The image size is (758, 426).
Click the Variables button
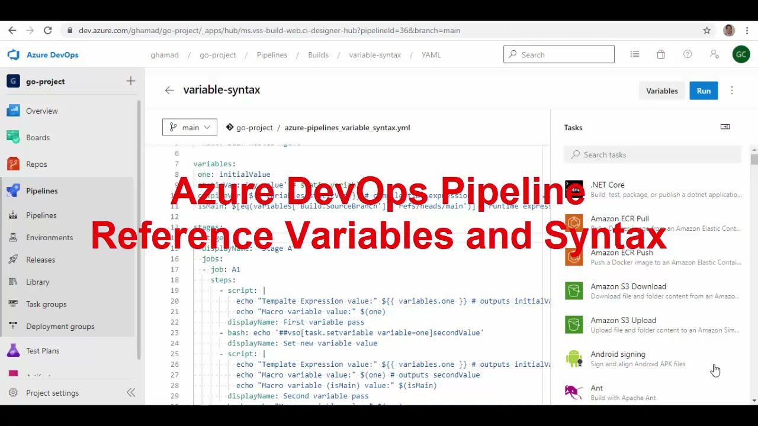(661, 91)
